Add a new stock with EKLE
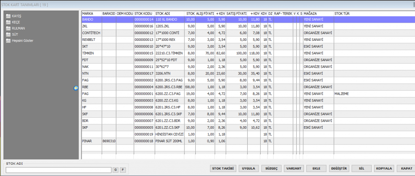 [x=317, y=168]
